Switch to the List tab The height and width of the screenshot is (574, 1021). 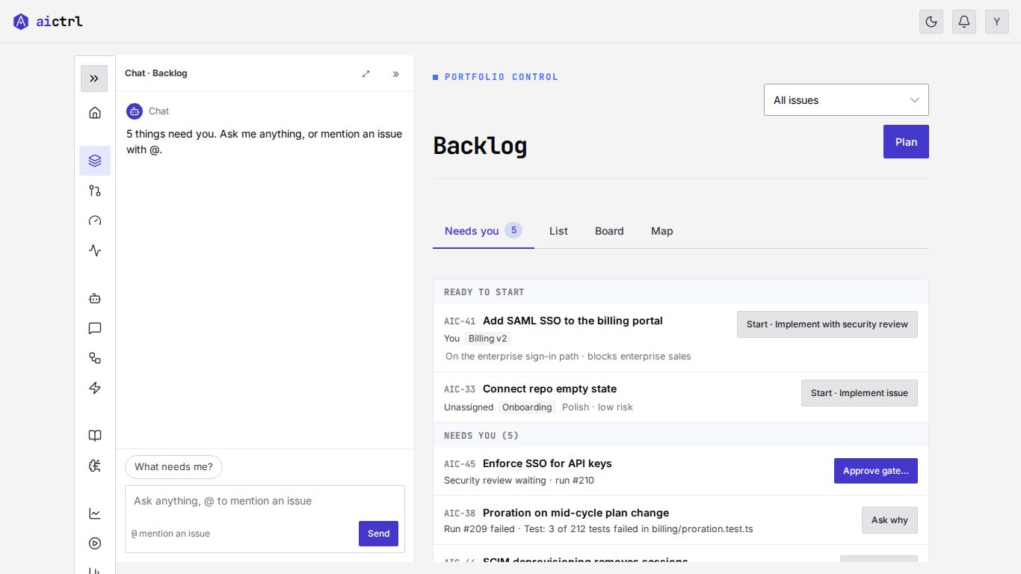(x=558, y=231)
